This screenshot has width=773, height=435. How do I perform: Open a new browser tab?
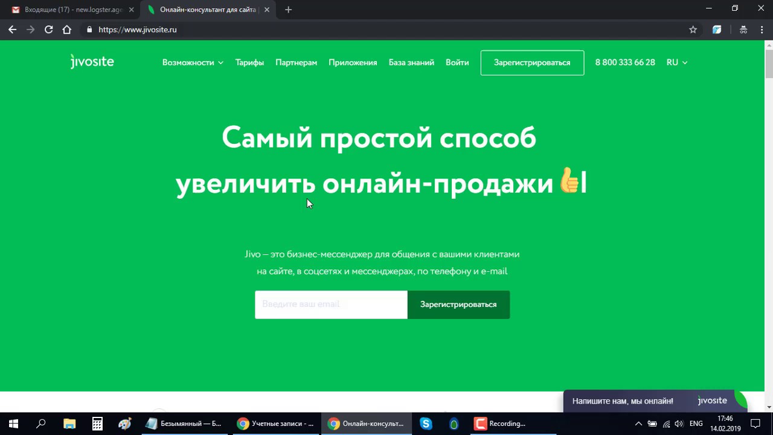tap(288, 10)
